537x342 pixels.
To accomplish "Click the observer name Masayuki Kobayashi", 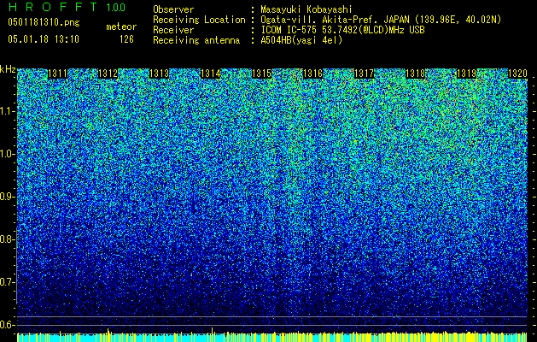I will tap(306, 9).
